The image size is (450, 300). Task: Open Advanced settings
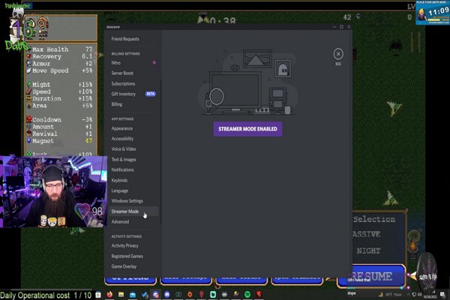(120, 222)
